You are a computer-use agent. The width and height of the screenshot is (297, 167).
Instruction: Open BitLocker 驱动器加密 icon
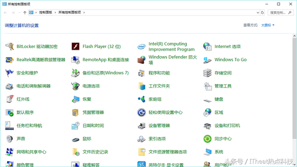[9, 46]
